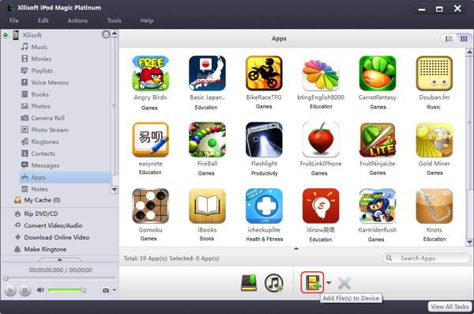This screenshot has height=314, width=474.
Task: Select the Gold Miner app icon
Action: coord(434,139)
